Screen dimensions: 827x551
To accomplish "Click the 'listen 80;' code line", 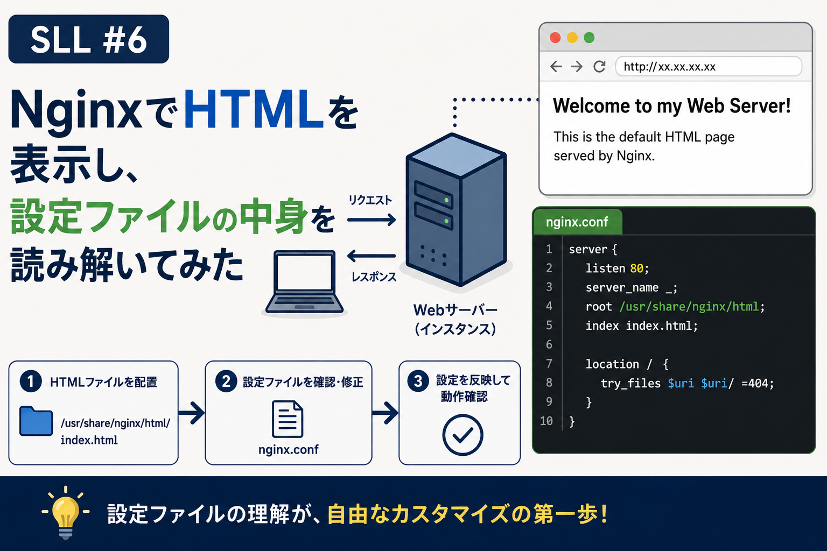I will (617, 268).
